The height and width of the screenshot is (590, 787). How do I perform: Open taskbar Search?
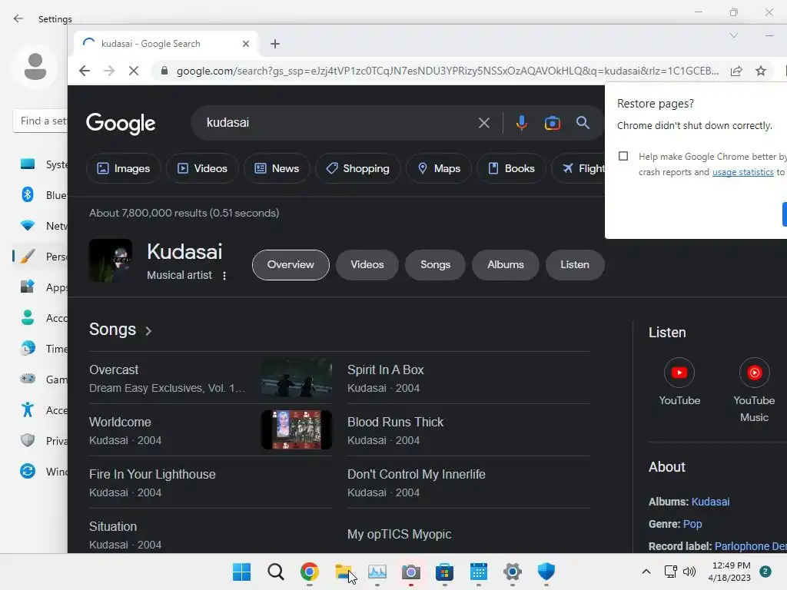[x=276, y=572]
